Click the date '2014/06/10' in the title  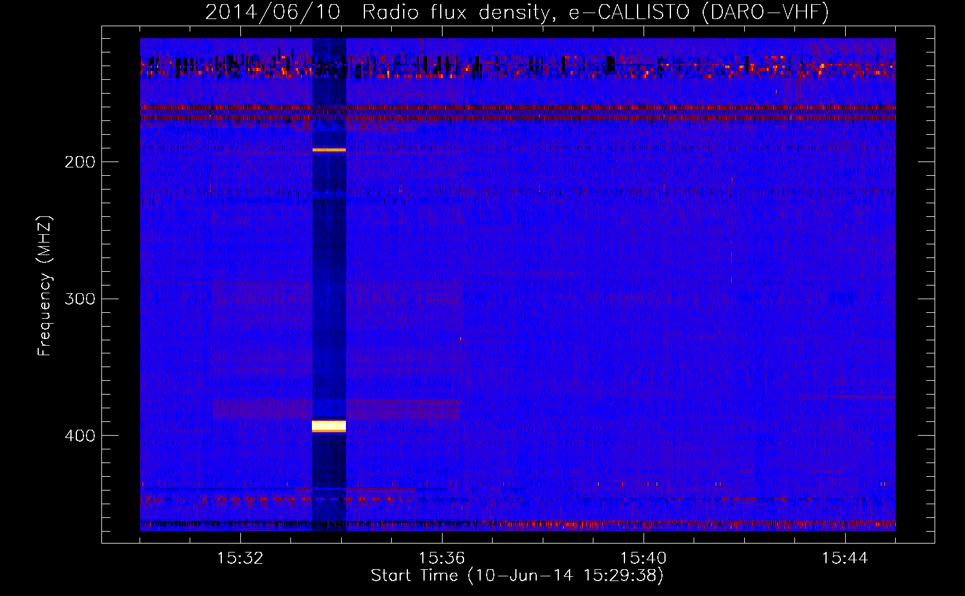click(273, 13)
